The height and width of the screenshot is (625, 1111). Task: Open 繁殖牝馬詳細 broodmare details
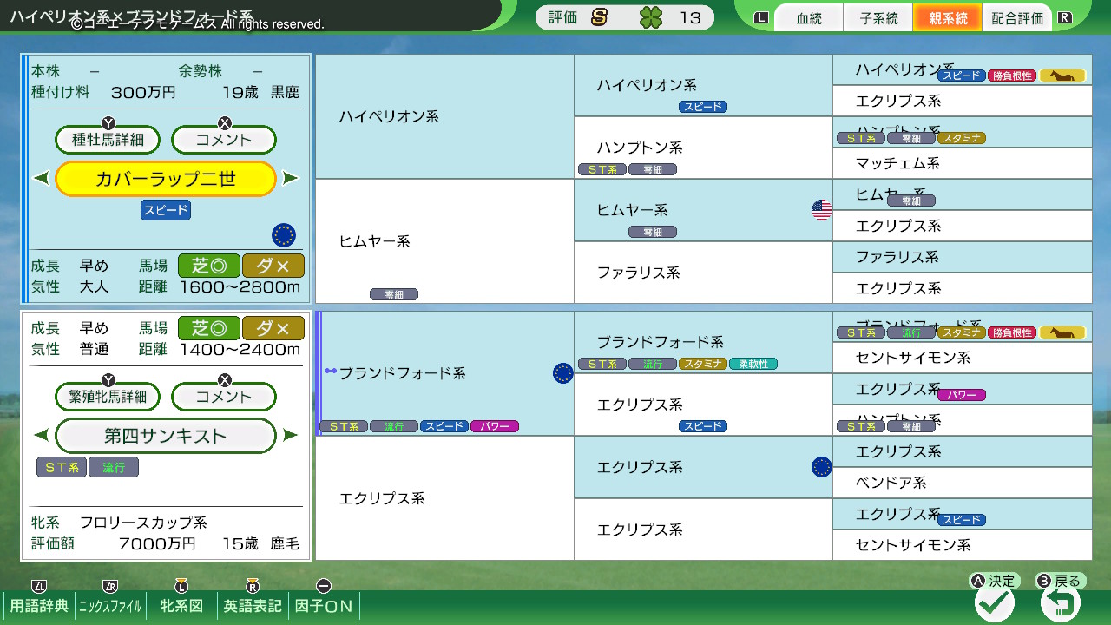coord(108,397)
